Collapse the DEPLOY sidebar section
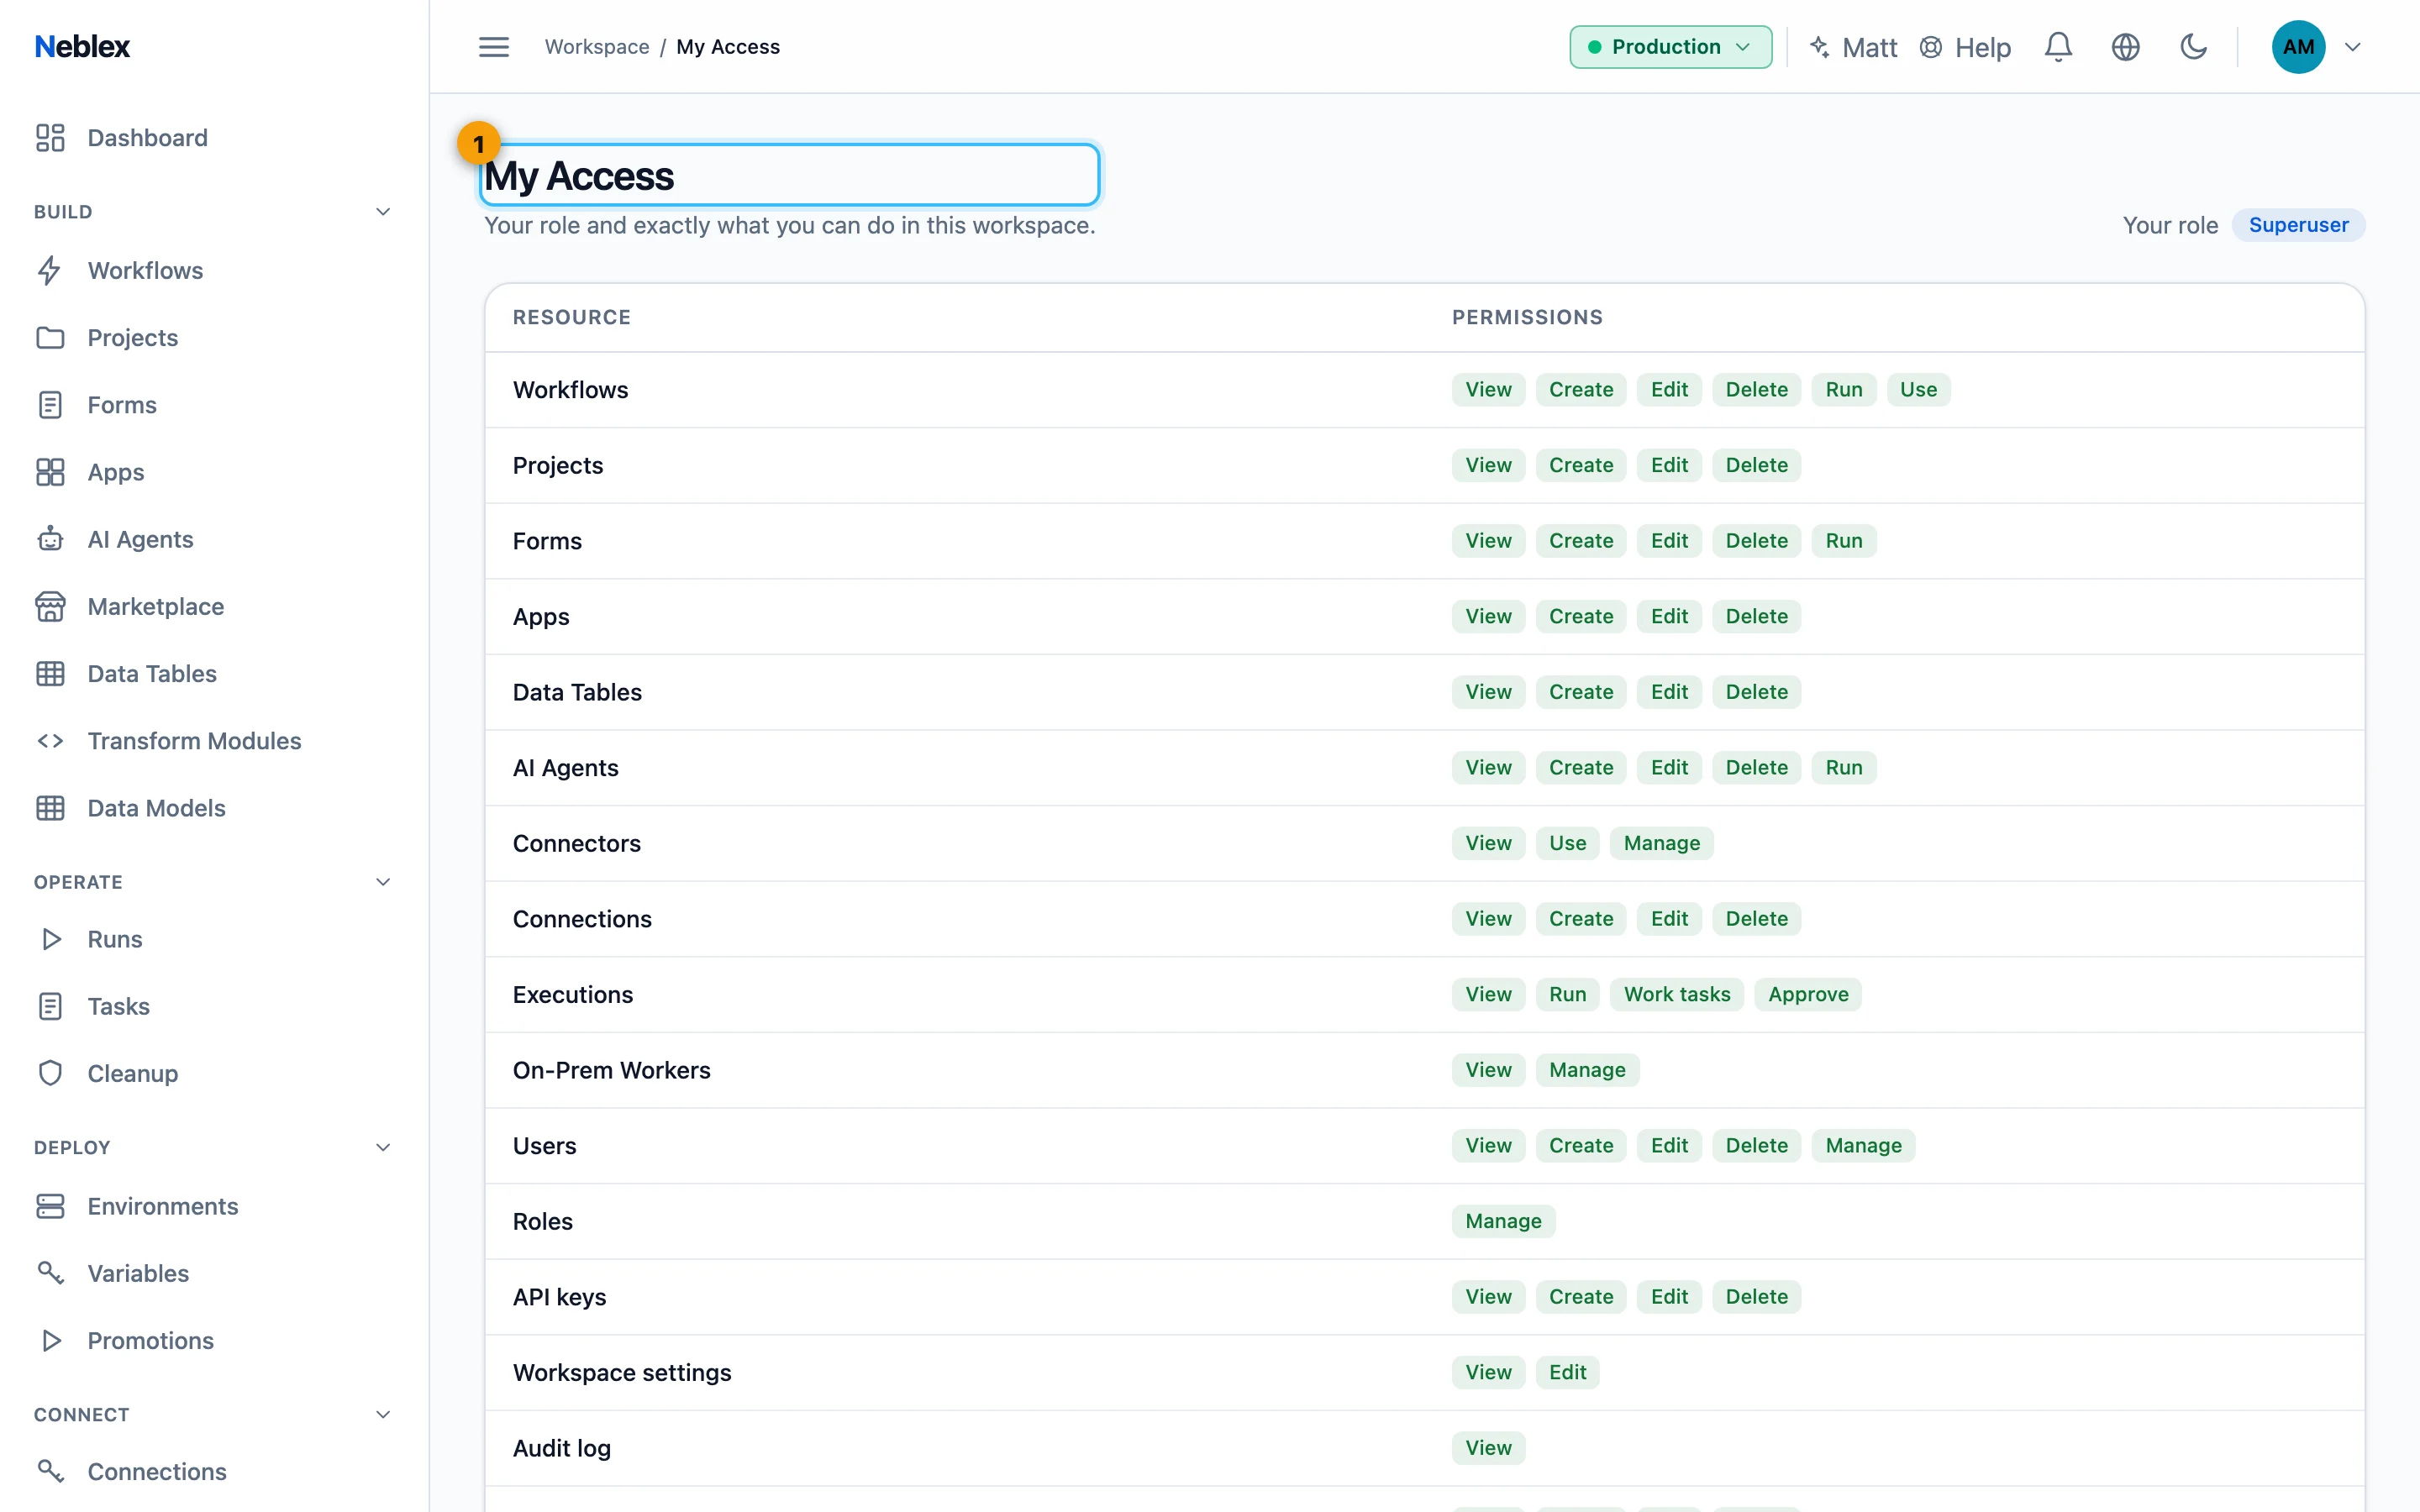 (x=382, y=1147)
